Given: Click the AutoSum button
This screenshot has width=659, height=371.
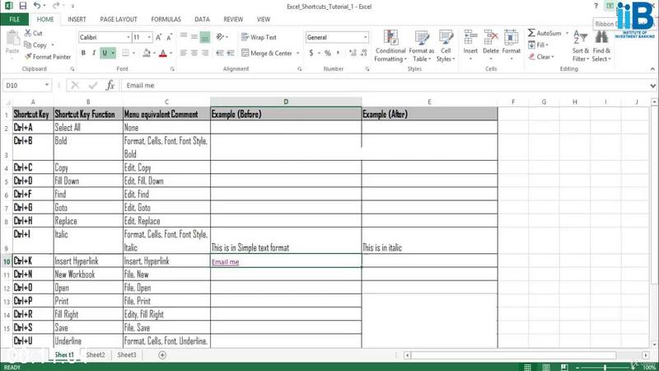Looking at the screenshot, I should (x=544, y=33).
